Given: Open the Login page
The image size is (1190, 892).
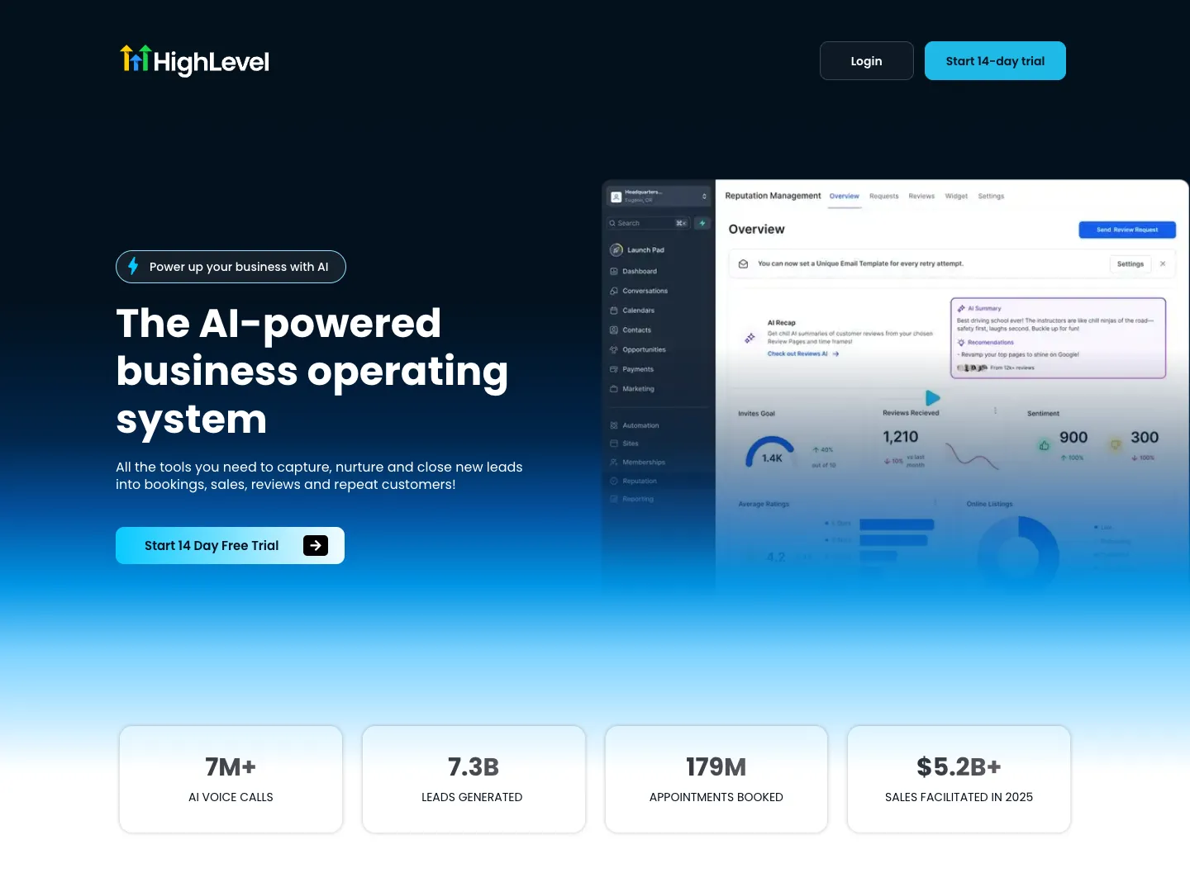Looking at the screenshot, I should pos(866,61).
